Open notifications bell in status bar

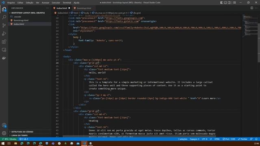coord(256,139)
